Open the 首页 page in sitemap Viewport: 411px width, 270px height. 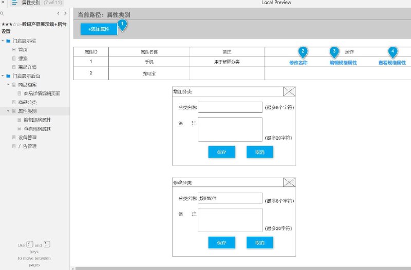23,49
